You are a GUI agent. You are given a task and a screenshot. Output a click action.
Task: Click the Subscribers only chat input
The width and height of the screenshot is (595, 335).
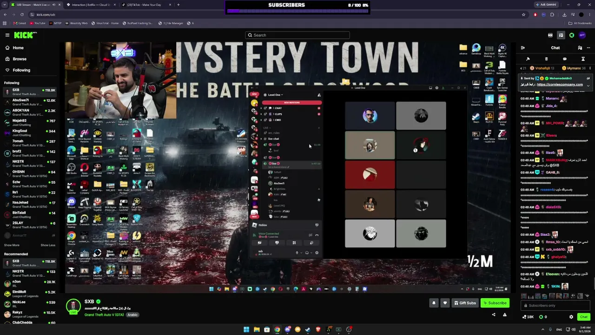555,305
